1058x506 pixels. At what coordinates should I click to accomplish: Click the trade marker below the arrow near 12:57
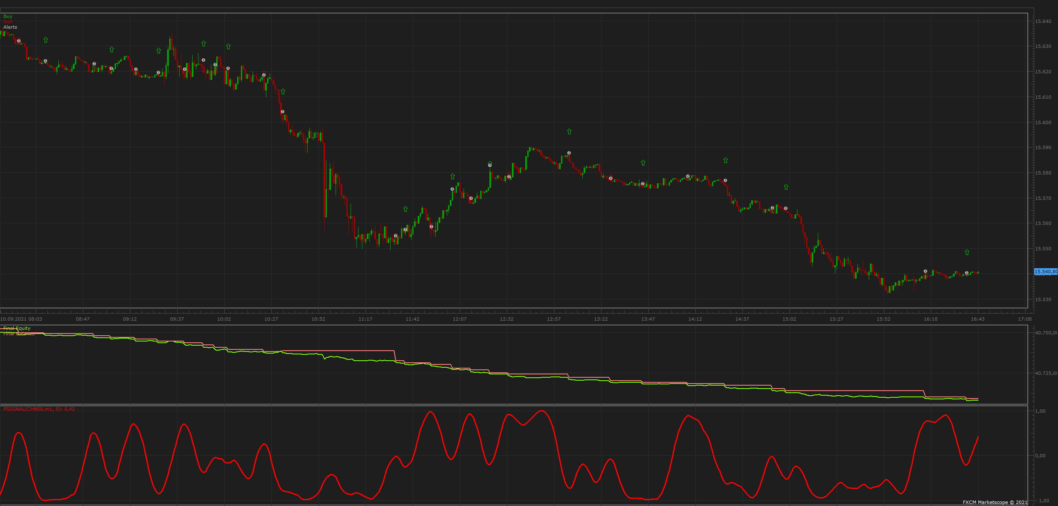[569, 153]
